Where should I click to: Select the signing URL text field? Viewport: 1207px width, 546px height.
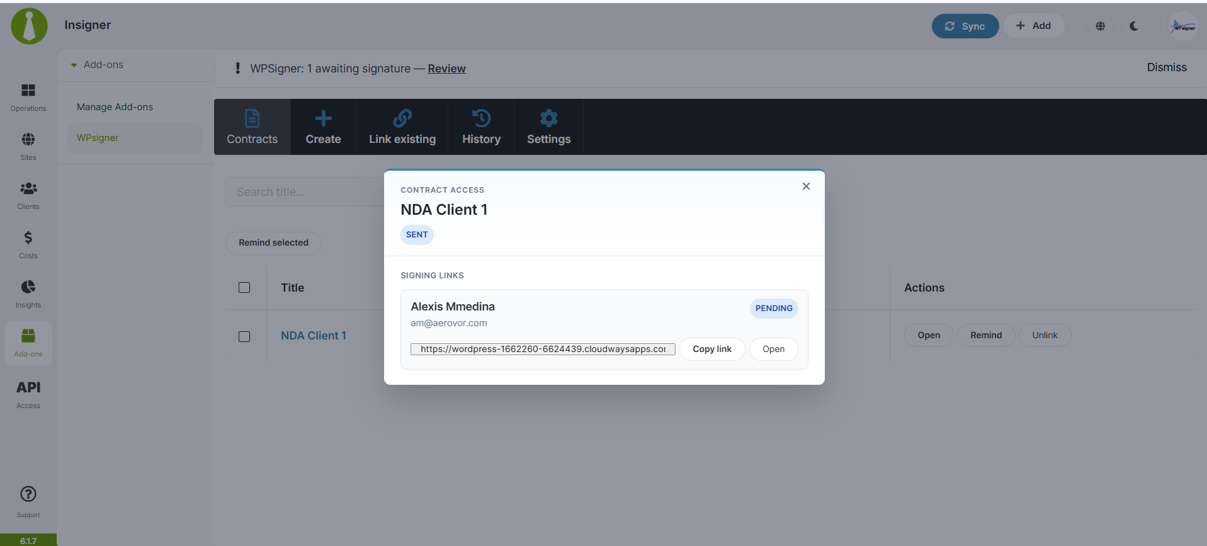543,349
